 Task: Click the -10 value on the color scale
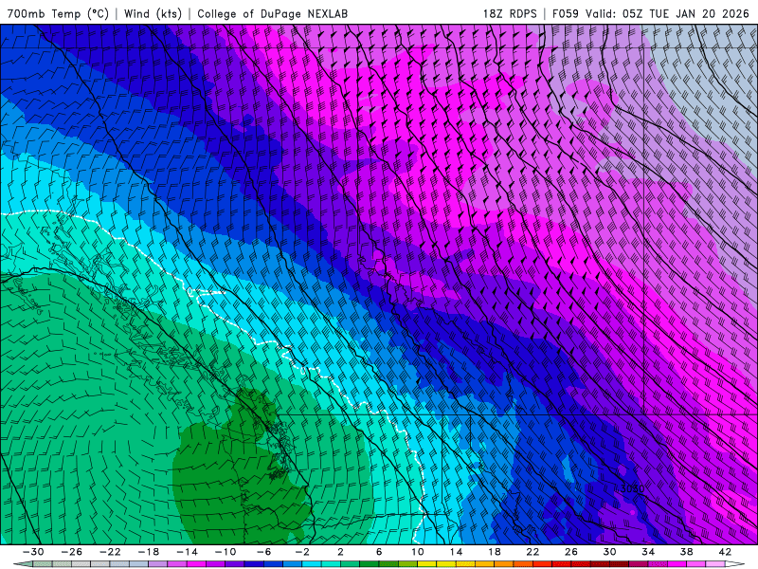coord(226,552)
